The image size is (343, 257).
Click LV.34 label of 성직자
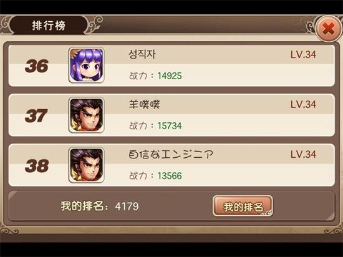click(303, 54)
